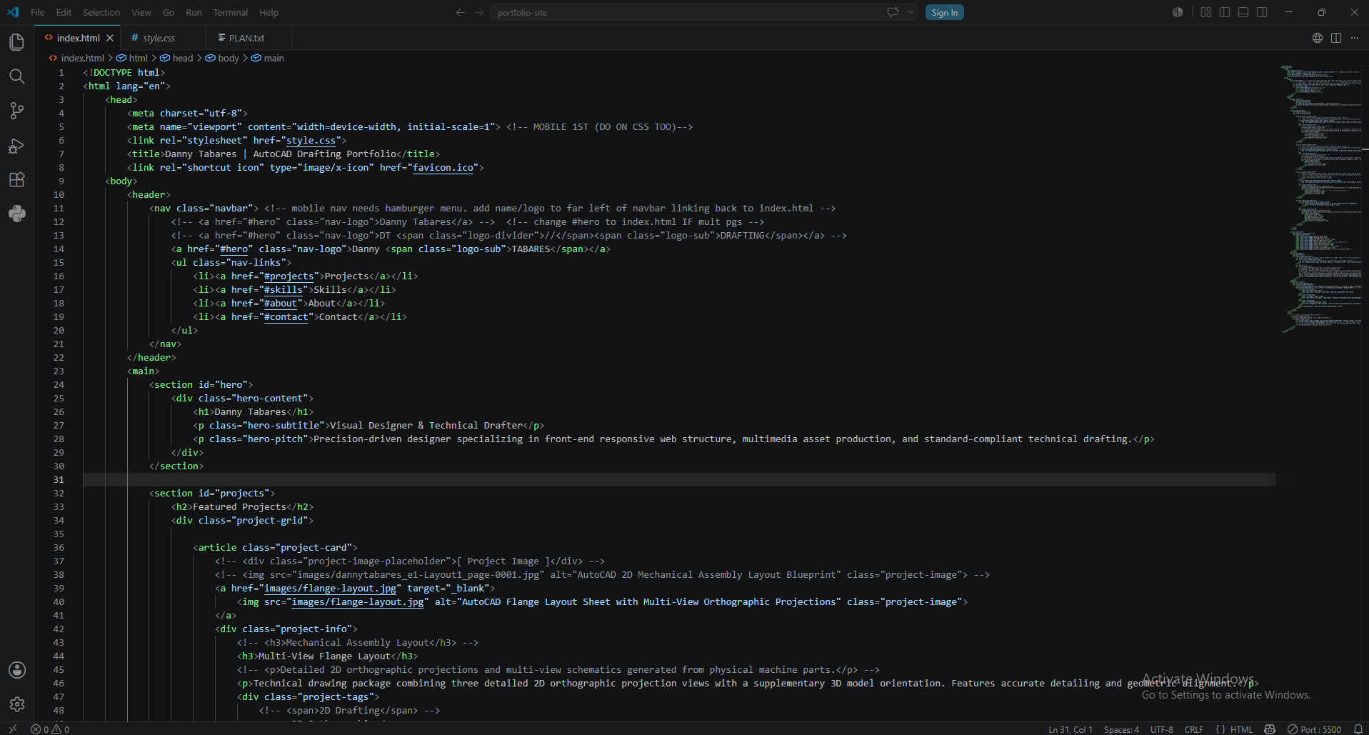Click line number 23 in the gutter

[59, 371]
